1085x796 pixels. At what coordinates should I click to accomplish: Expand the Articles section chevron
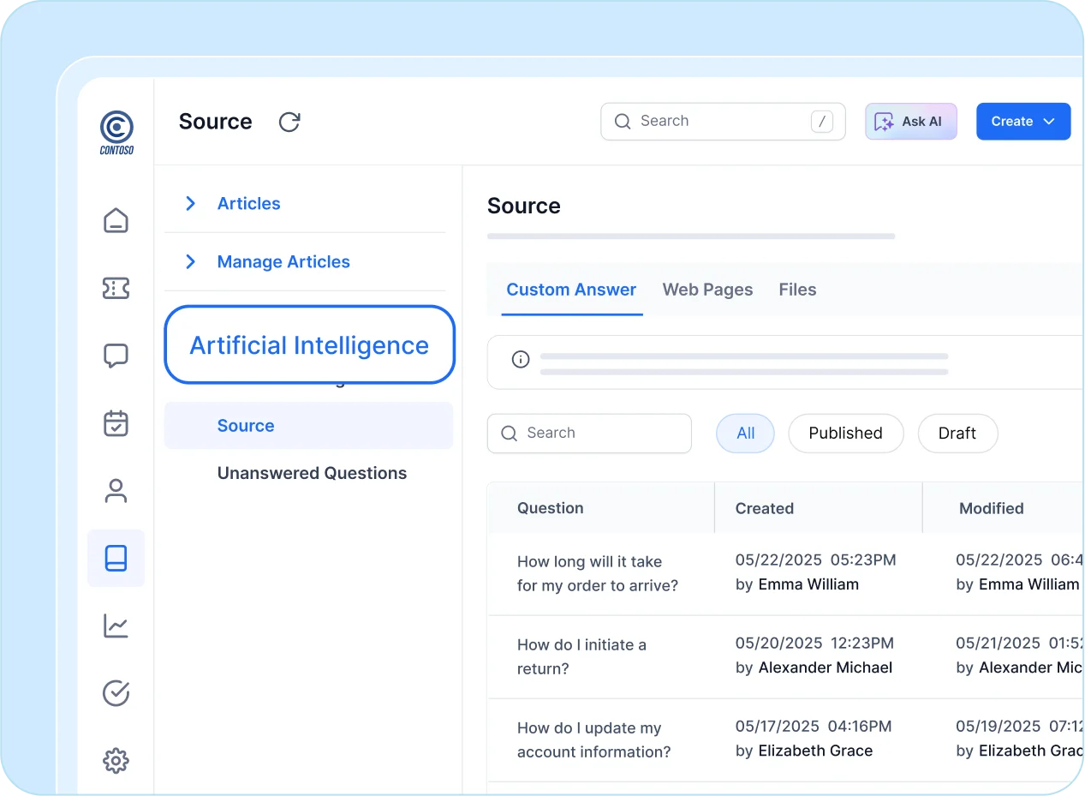(x=191, y=203)
